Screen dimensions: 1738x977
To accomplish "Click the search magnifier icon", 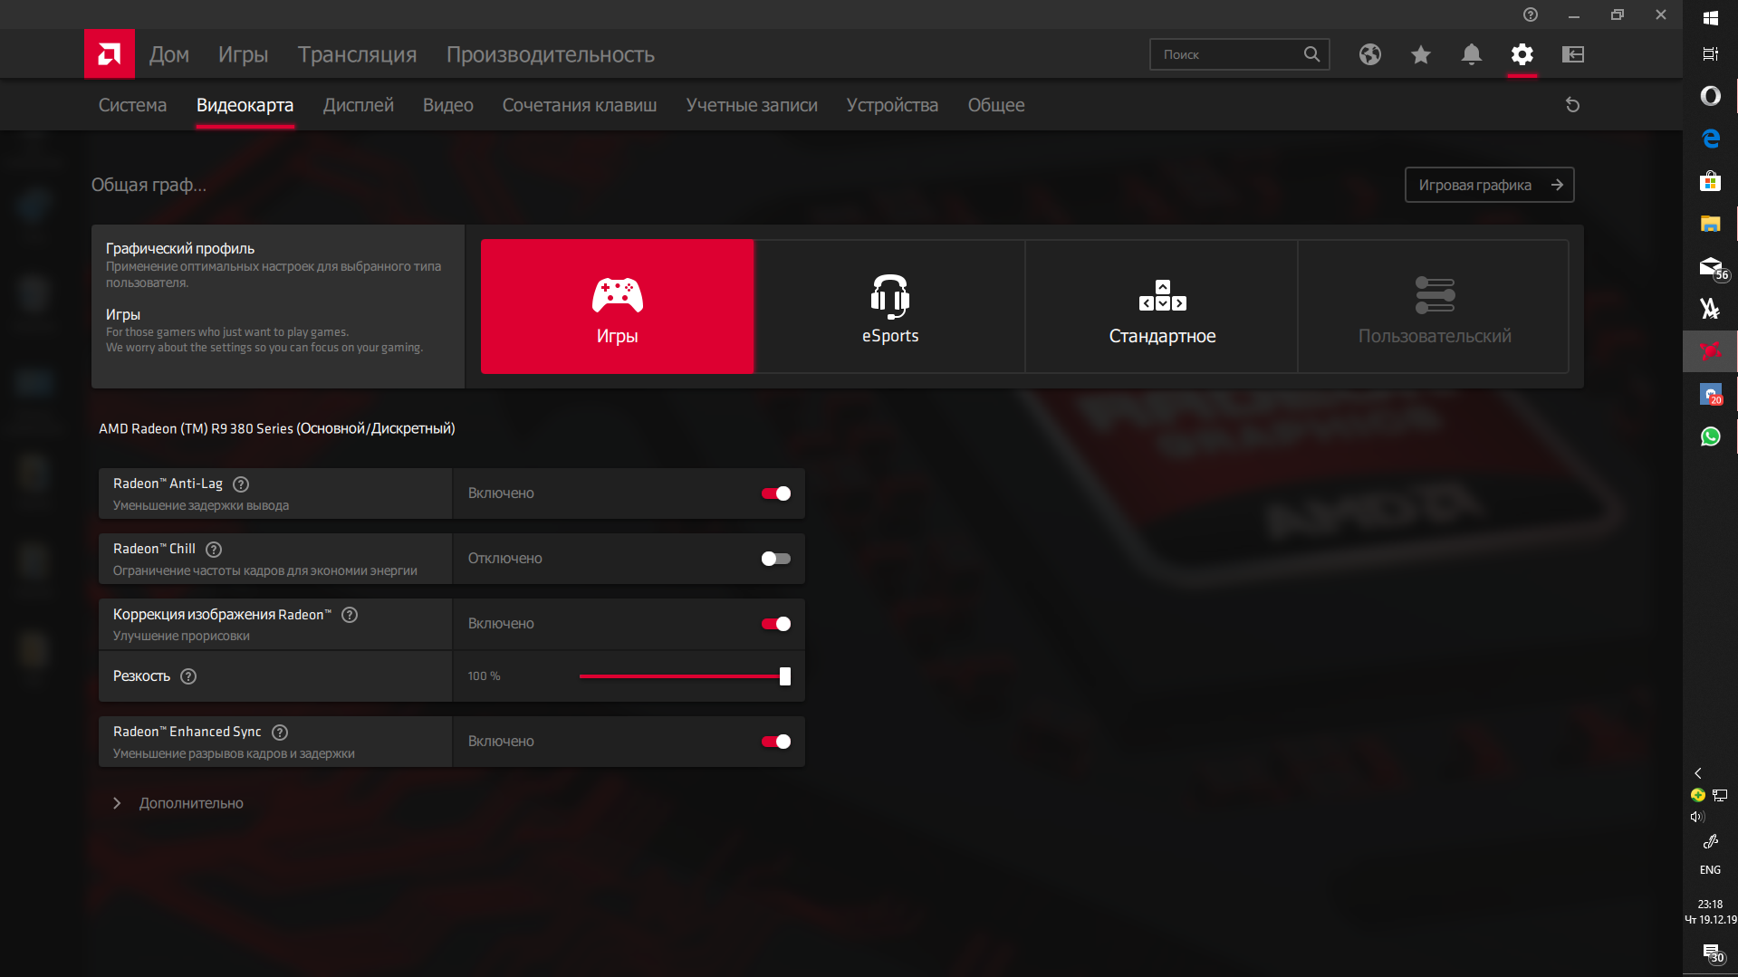I will pos(1311,54).
